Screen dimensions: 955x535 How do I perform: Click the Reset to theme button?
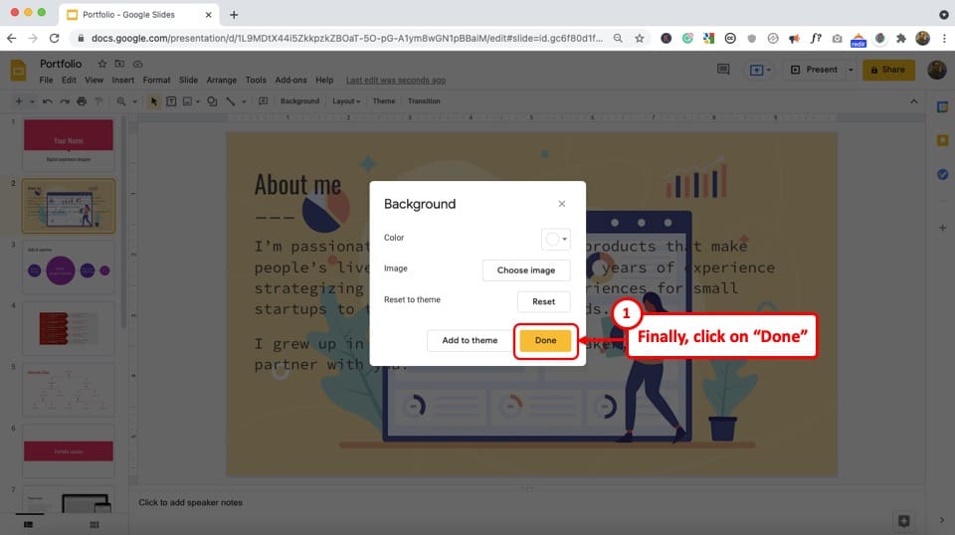543,301
